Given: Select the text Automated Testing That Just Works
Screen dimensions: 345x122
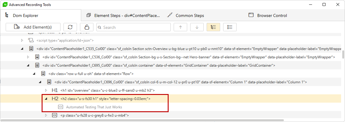Looking at the screenshot, I should 94,107.
